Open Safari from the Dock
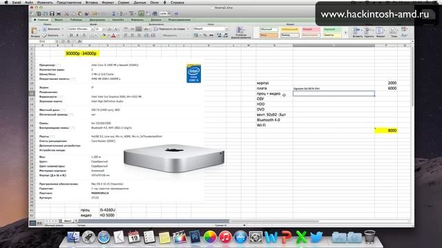 point(104,237)
